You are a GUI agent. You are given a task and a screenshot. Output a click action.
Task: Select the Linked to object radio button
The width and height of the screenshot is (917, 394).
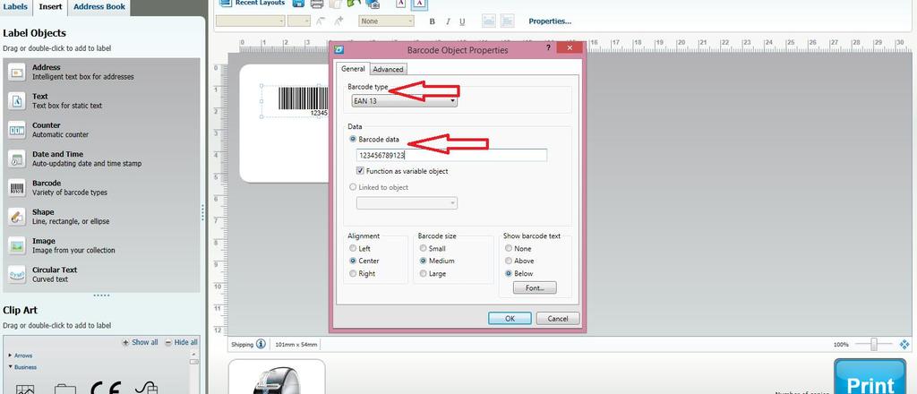click(x=353, y=187)
